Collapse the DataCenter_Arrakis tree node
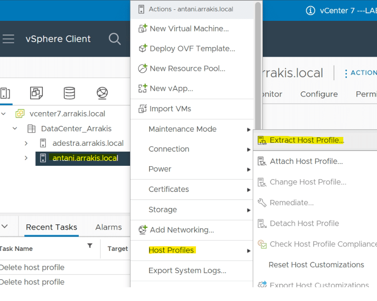The image size is (377, 301). pos(15,129)
